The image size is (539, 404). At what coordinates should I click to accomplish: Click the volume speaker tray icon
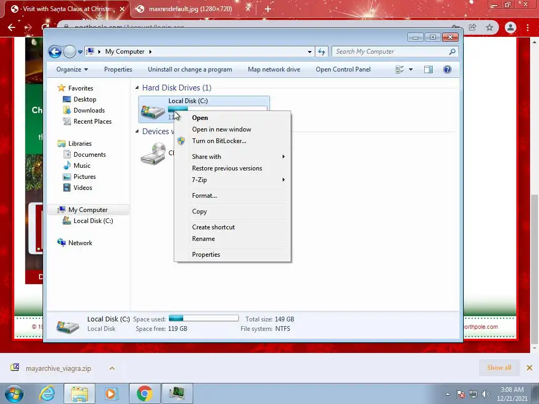485,394
